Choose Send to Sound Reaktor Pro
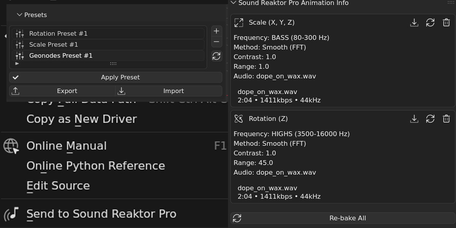 coord(101,214)
